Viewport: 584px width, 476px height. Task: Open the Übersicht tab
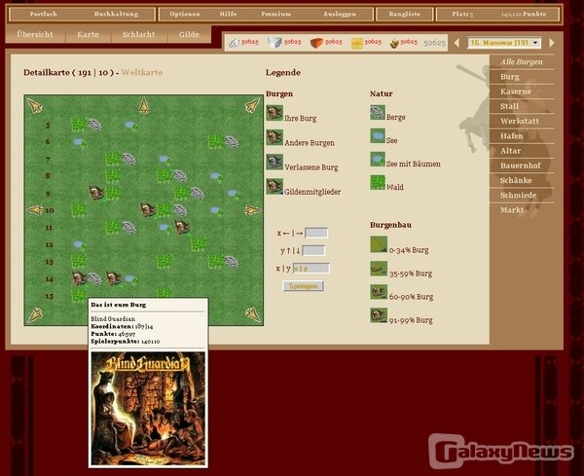tap(35, 34)
